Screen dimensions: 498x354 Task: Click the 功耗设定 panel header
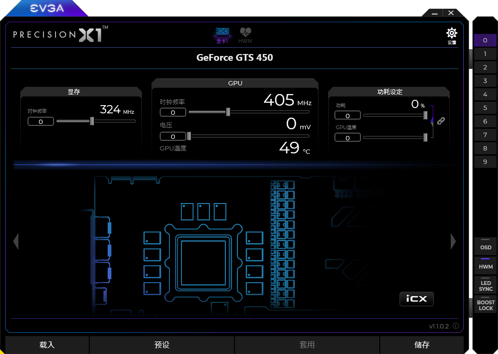[390, 92]
